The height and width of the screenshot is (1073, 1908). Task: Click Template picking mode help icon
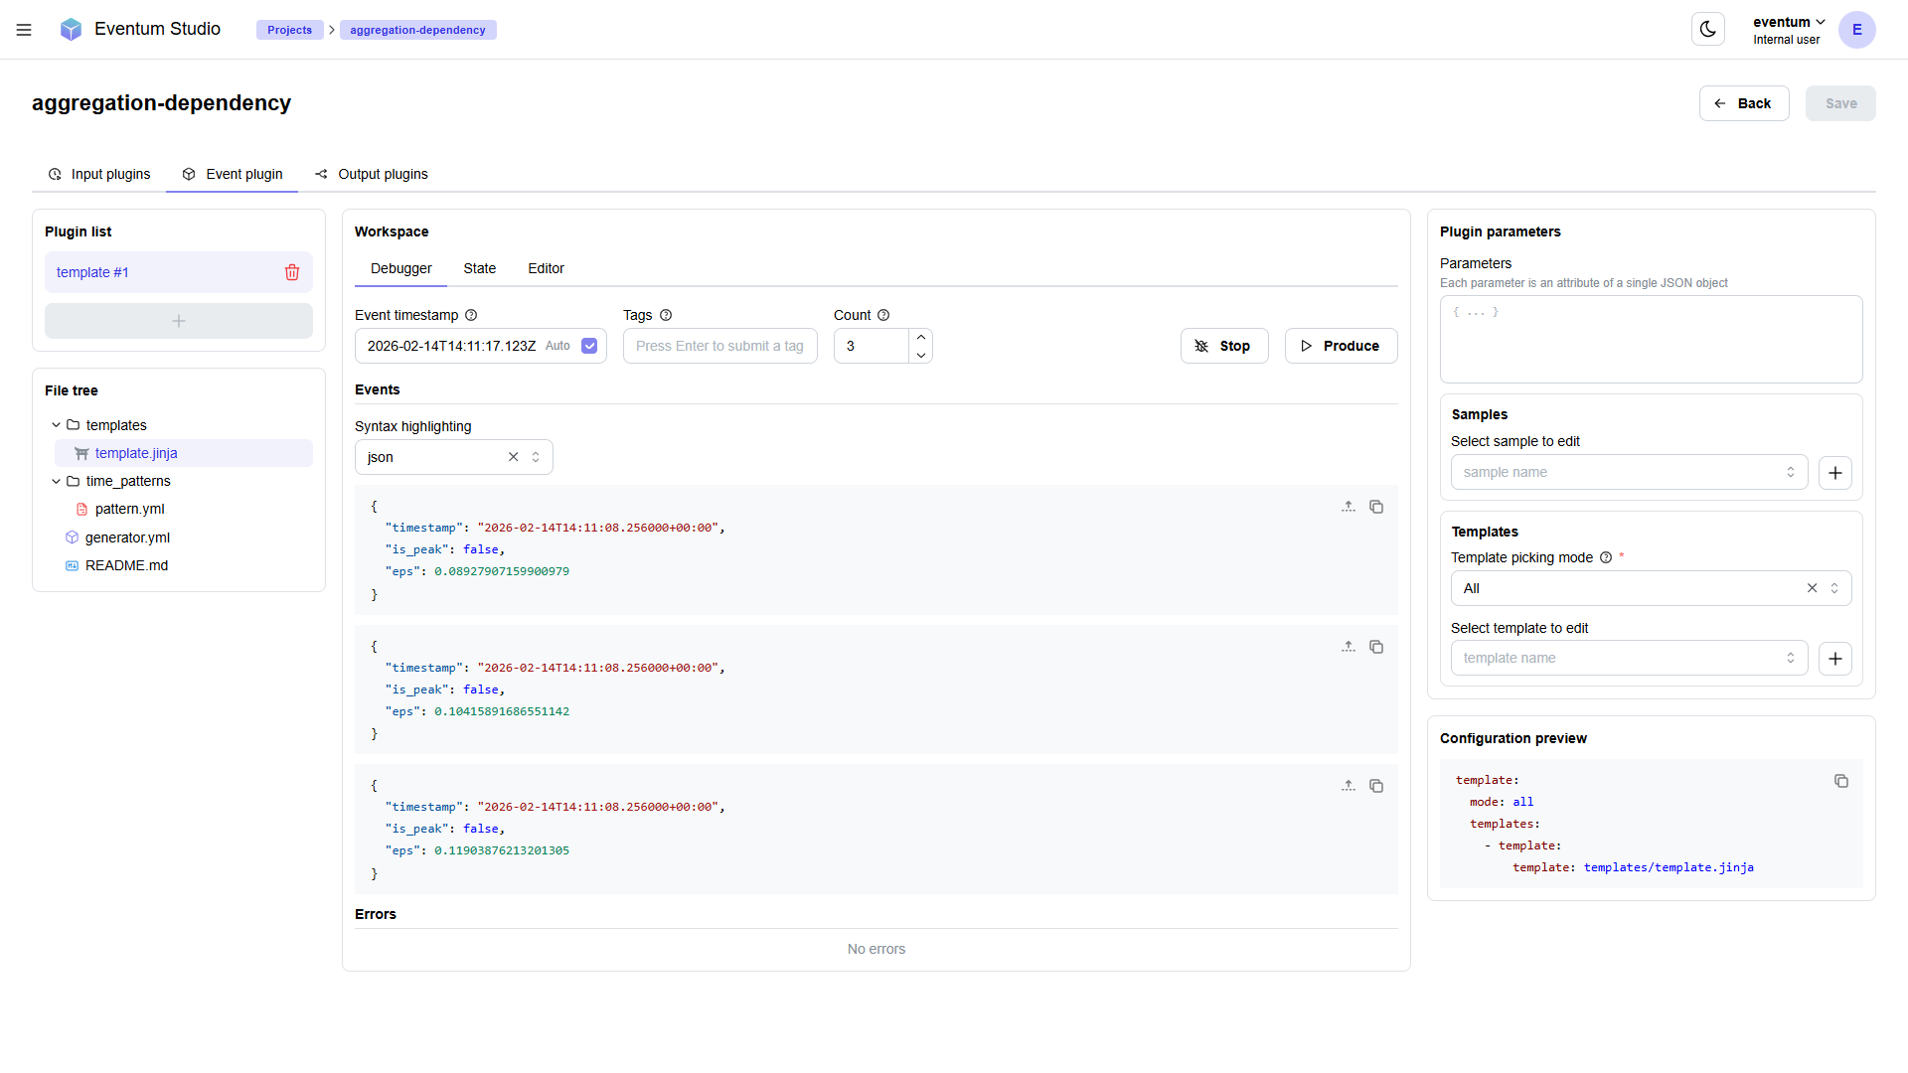[1605, 557]
